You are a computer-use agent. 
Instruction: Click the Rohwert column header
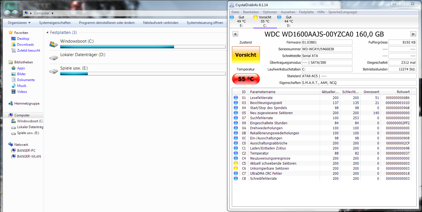(396, 92)
